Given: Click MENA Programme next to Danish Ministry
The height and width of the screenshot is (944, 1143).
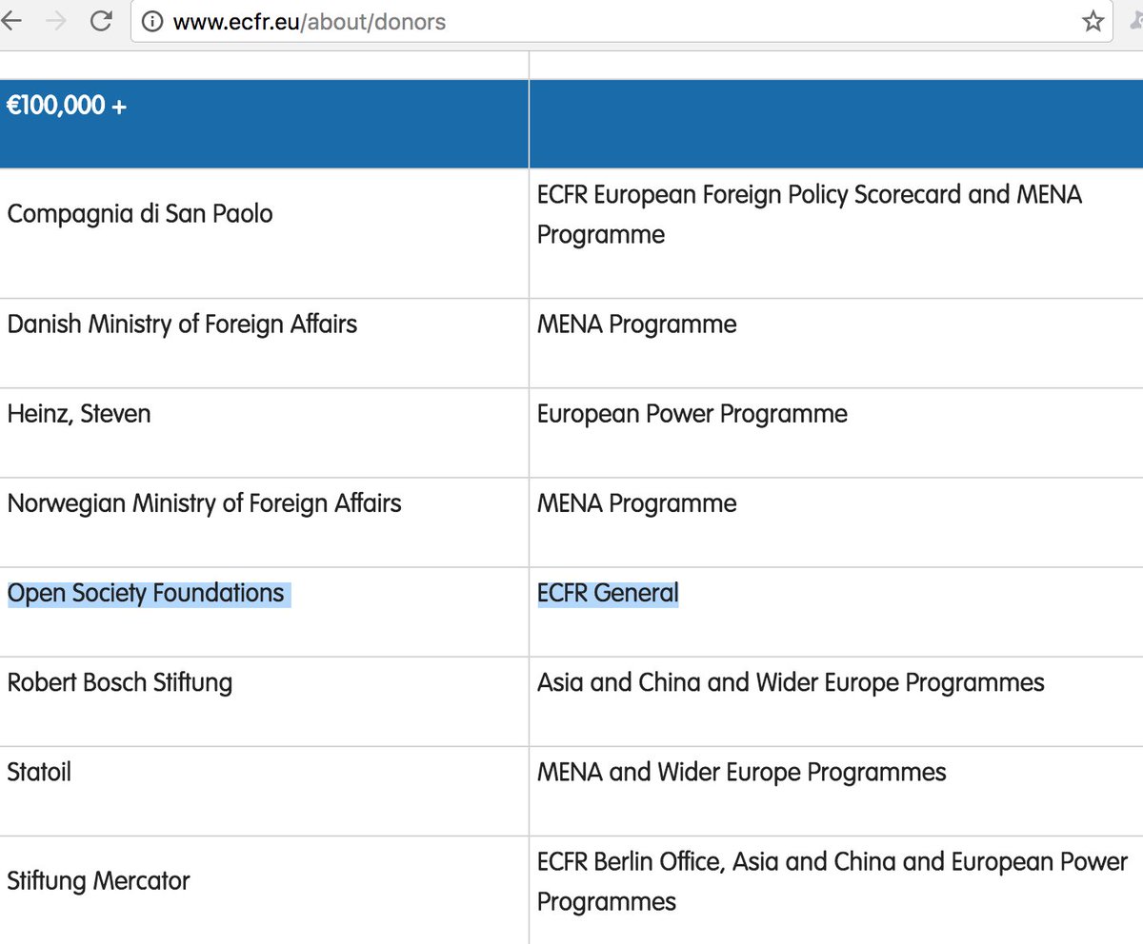Looking at the screenshot, I should coord(637,324).
